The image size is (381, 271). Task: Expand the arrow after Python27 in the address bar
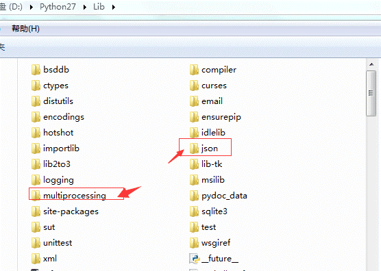[x=85, y=7]
